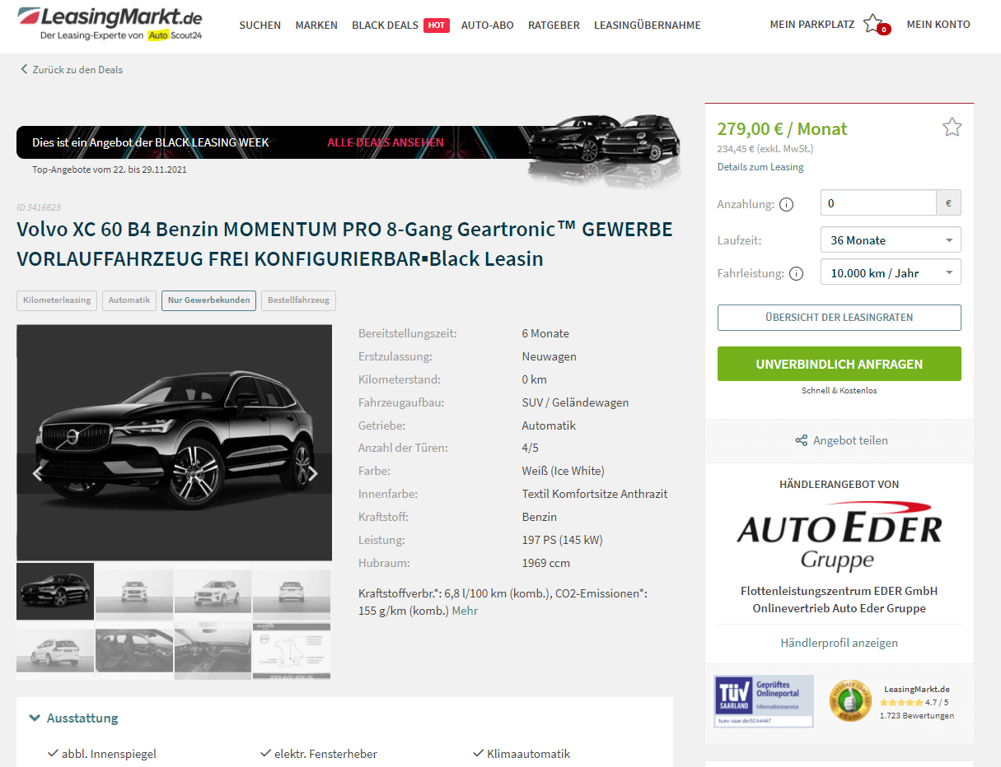Open the Auto-Abo menu item

(488, 26)
